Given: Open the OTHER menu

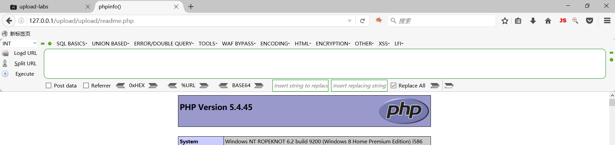Looking at the screenshot, I should pos(364,44).
